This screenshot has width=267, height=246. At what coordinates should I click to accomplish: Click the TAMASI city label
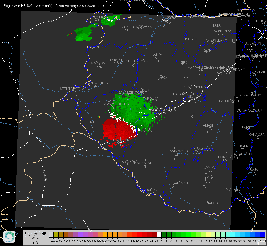point(207,125)
